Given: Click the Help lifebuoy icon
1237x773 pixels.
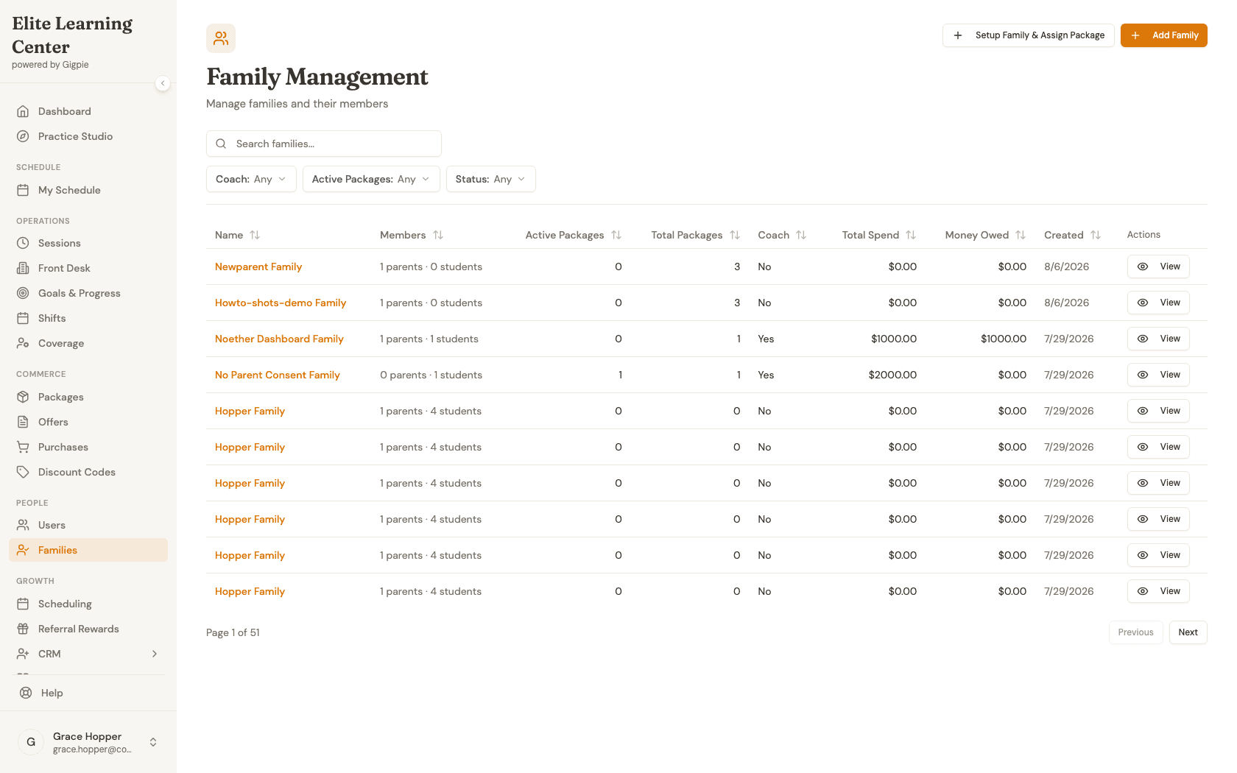Looking at the screenshot, I should [26, 693].
